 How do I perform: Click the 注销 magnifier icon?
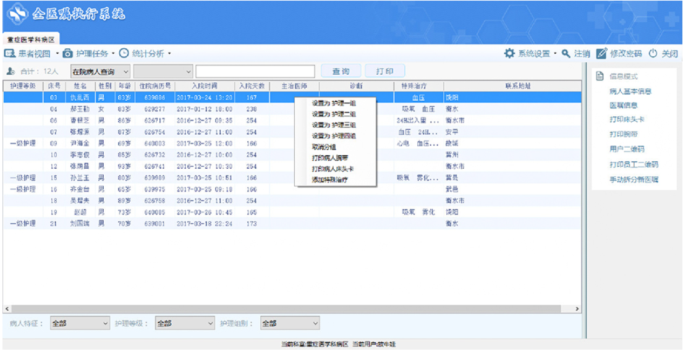coord(566,54)
